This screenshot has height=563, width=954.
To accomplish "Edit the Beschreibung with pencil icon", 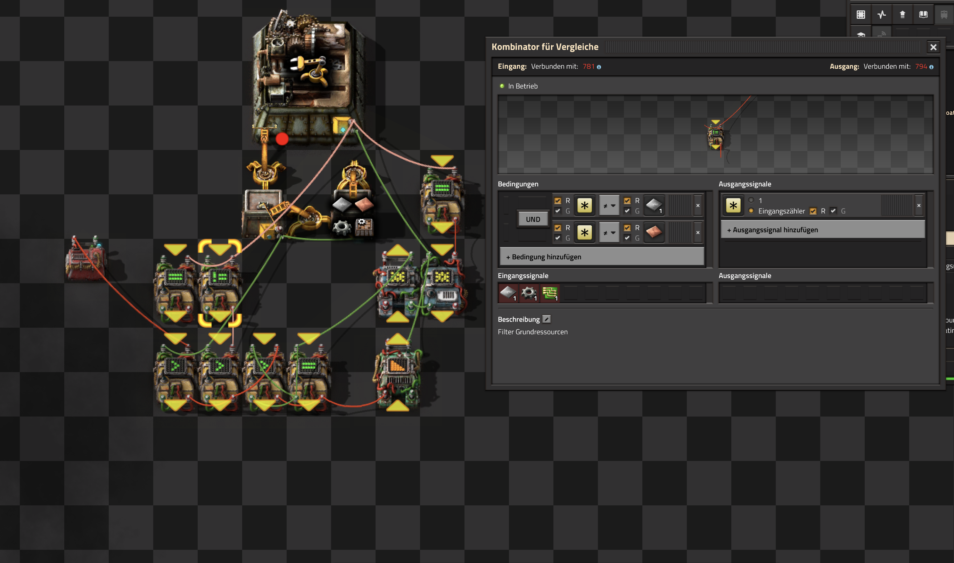I will point(546,319).
